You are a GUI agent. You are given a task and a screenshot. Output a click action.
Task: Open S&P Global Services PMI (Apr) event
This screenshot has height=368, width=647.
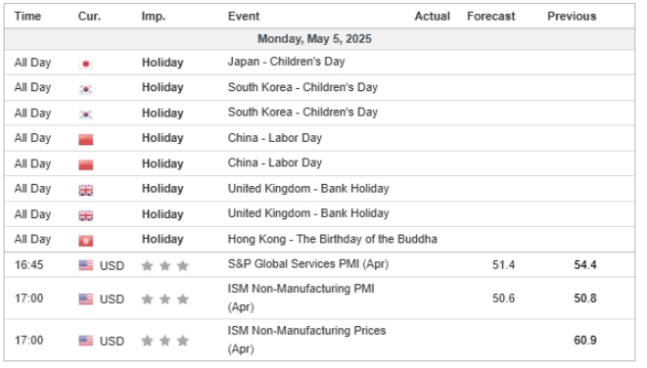[x=308, y=264]
